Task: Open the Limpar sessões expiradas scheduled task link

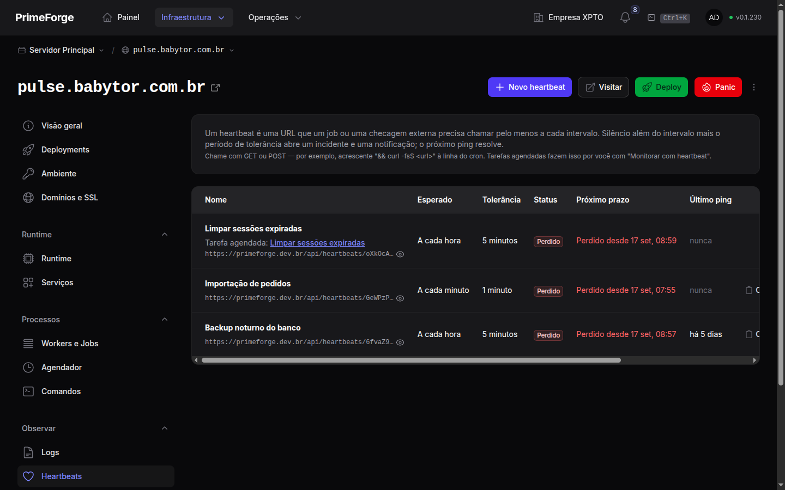Action: (317, 243)
